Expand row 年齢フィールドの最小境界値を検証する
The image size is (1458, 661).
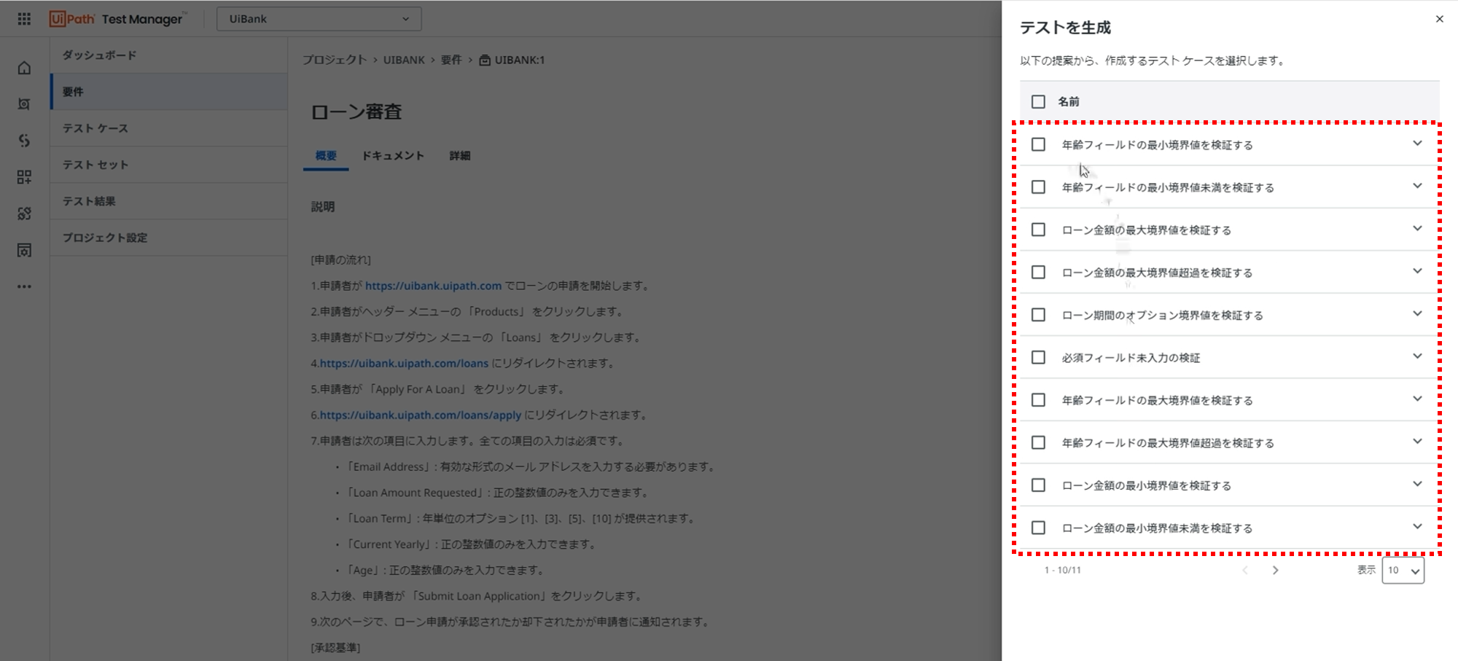(1417, 144)
